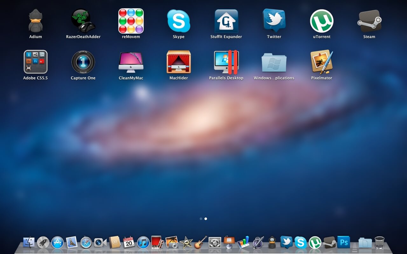Open the Trash in the Dock
This screenshot has height=254, width=407.
click(x=379, y=243)
